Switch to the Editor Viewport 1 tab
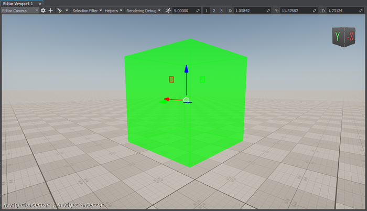The width and height of the screenshot is (367, 211). 18,3
